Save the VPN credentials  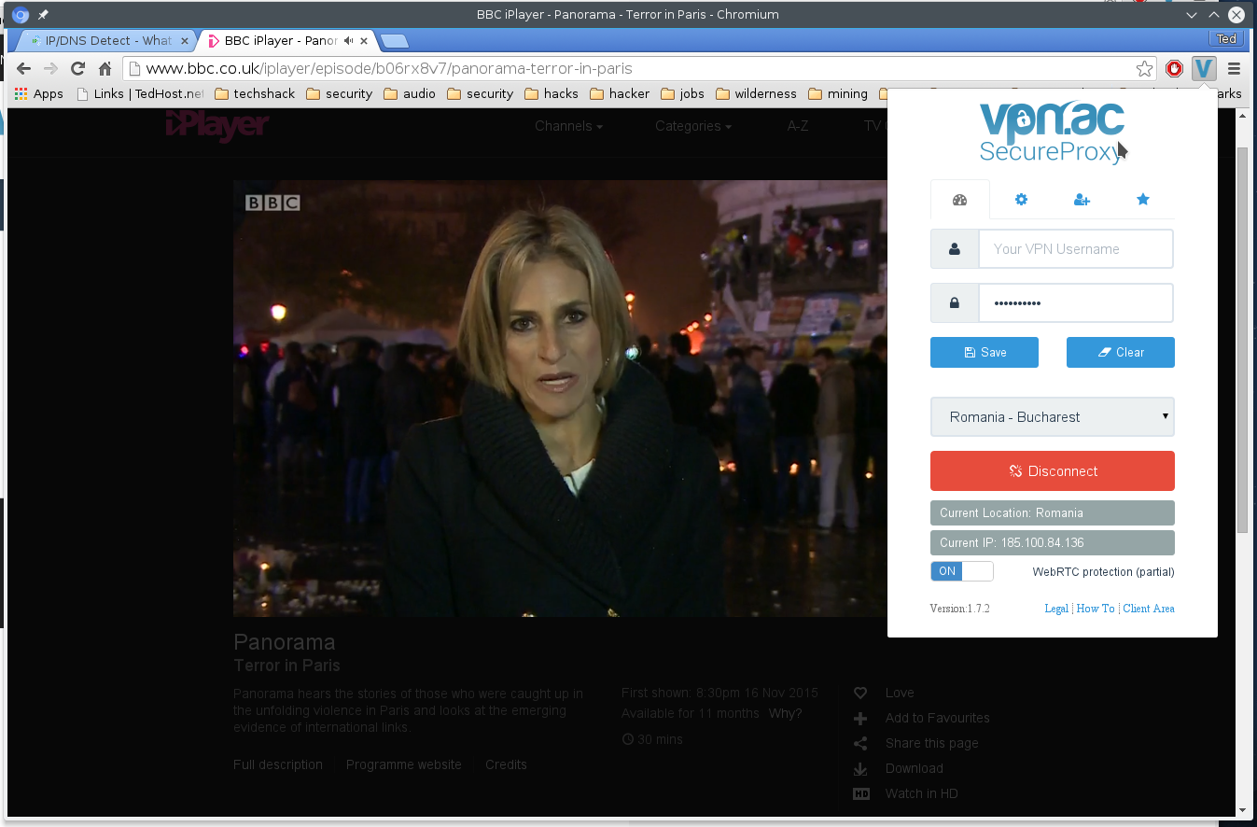pos(985,352)
